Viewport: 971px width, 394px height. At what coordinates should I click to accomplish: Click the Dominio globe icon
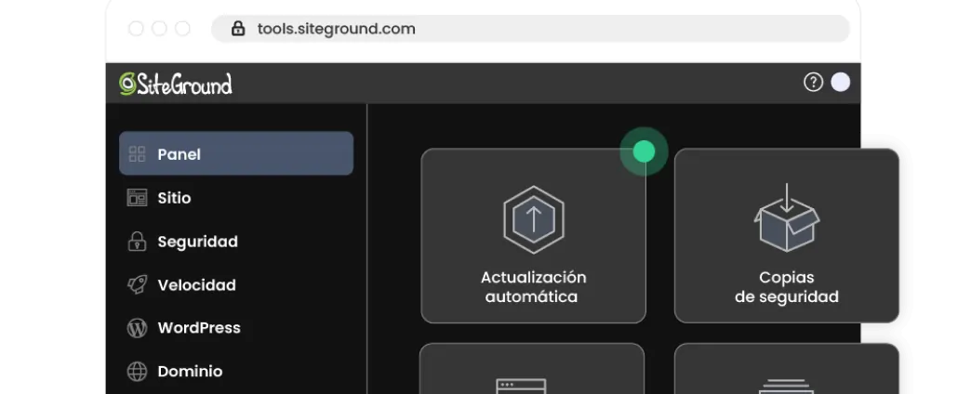tap(137, 371)
